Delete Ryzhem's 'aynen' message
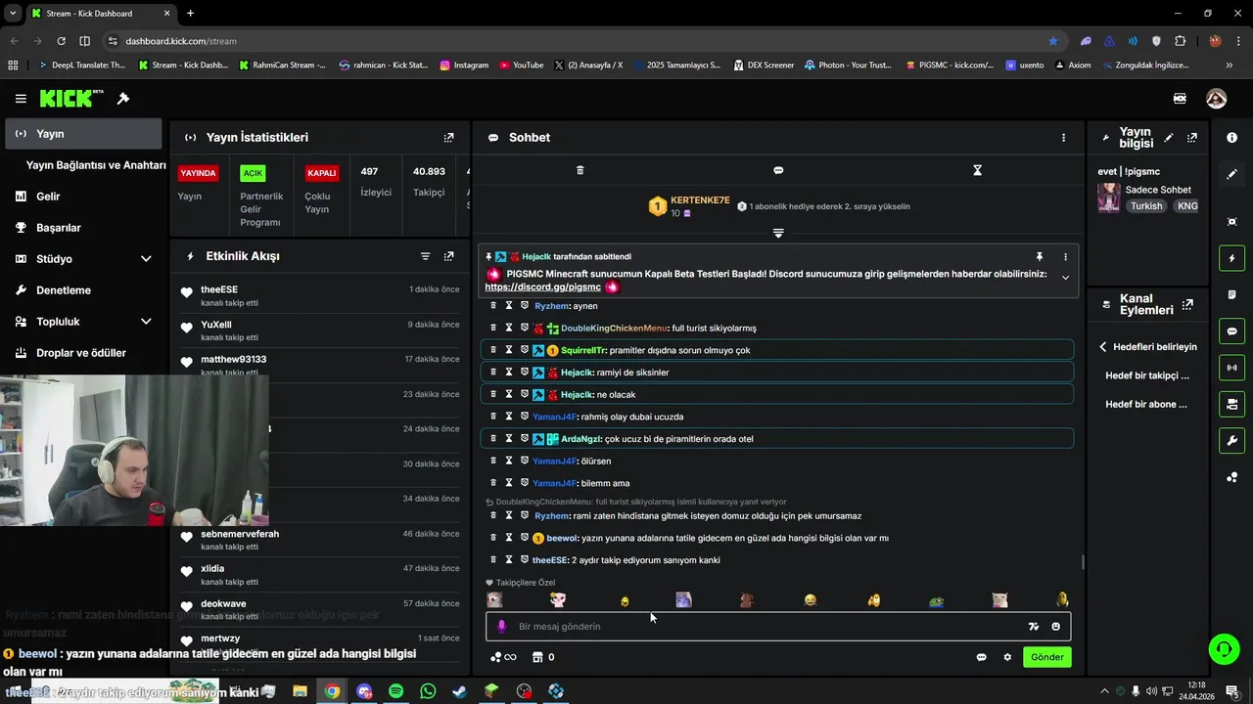Image resolution: width=1253 pixels, height=704 pixels. 493,306
